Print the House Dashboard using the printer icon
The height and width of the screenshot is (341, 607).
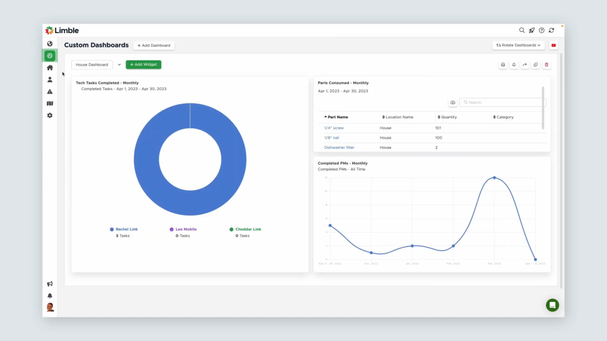click(x=503, y=65)
